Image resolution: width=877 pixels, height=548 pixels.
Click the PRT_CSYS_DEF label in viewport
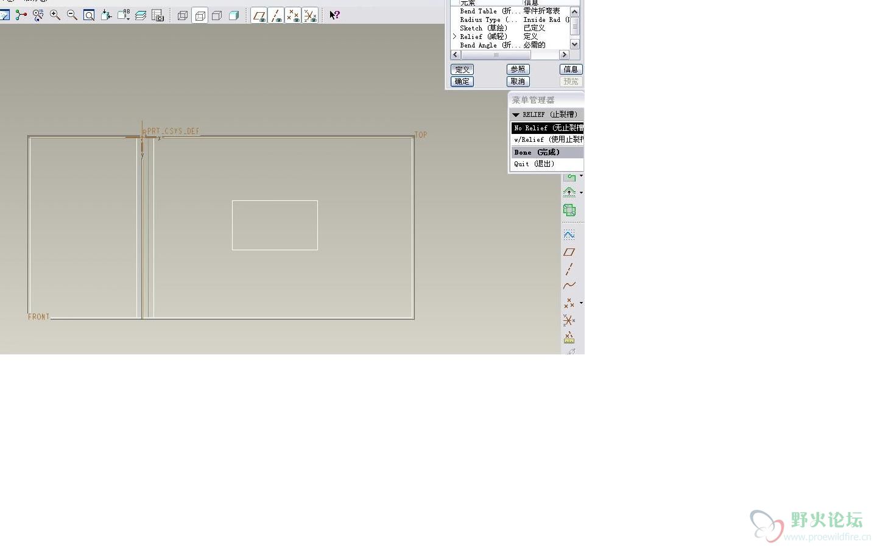point(174,131)
